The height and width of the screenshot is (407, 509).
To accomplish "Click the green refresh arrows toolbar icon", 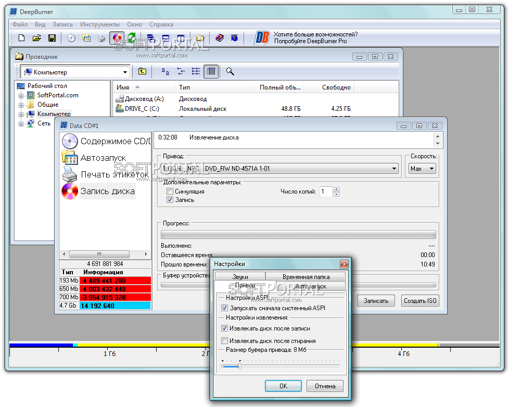I will [x=132, y=38].
